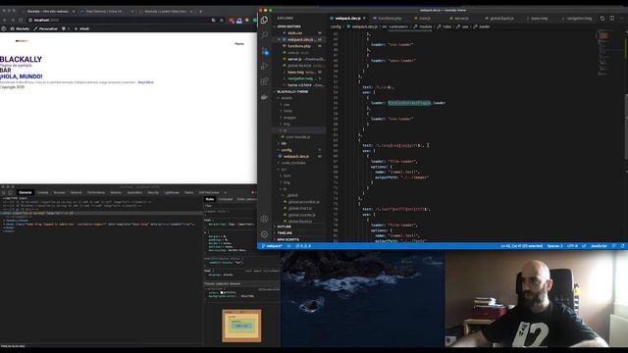Click the DevTools inspect element icon

point(4,192)
